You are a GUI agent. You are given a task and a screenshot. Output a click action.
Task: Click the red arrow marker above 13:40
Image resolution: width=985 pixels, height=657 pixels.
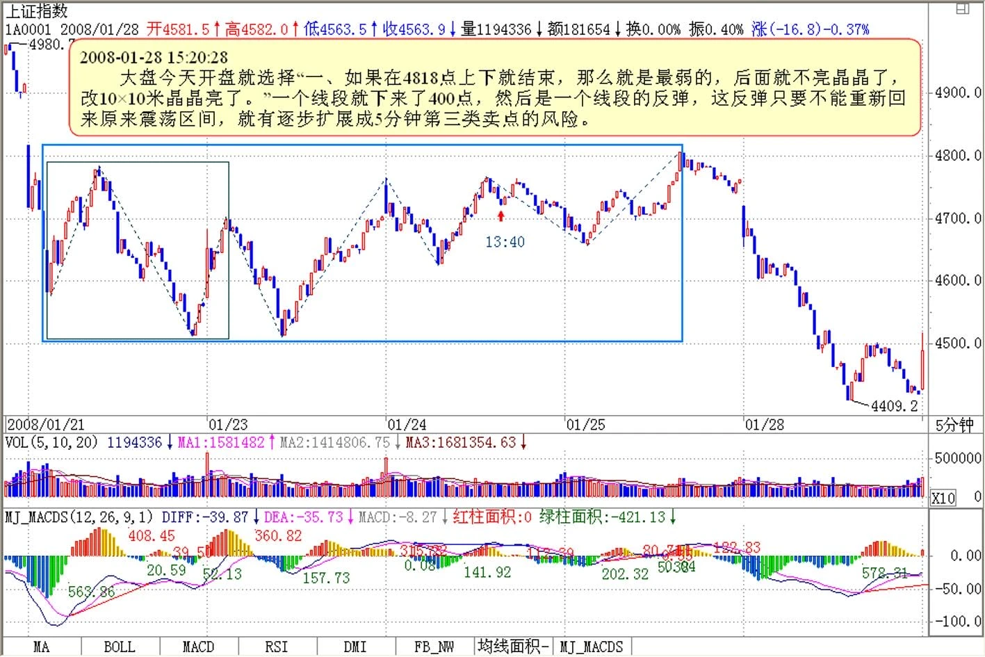pyautogui.click(x=501, y=216)
